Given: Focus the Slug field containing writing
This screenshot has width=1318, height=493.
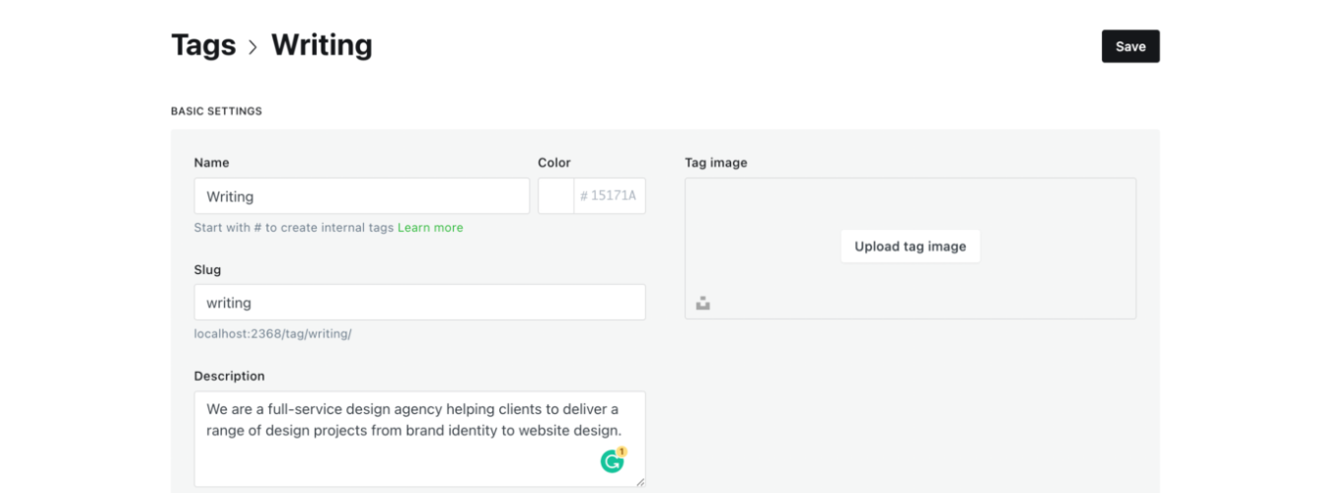Looking at the screenshot, I should pos(420,303).
